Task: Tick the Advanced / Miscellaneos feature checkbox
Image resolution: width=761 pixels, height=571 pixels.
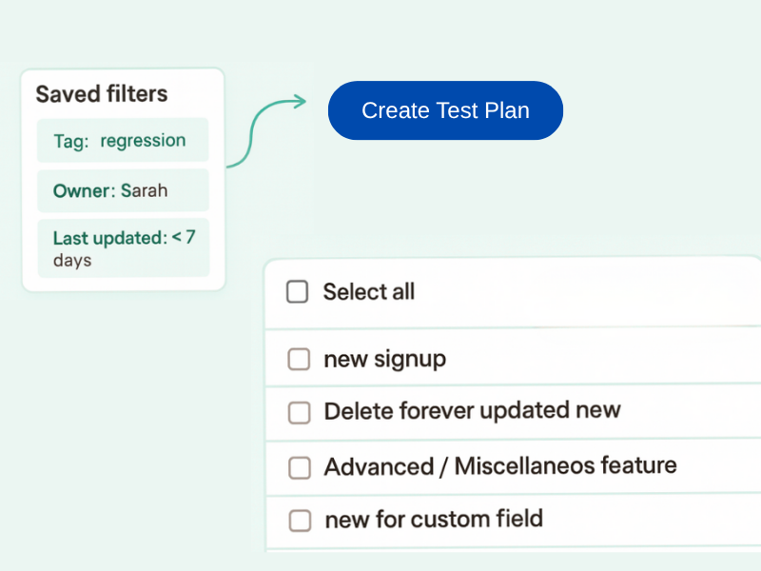Action: (x=299, y=467)
